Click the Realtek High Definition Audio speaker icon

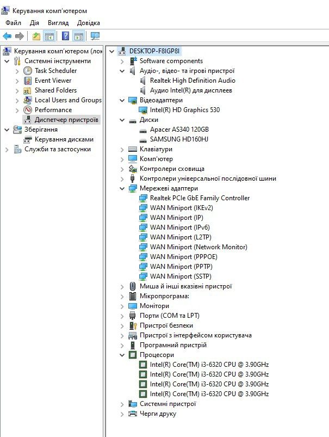pyautogui.click(x=143, y=81)
